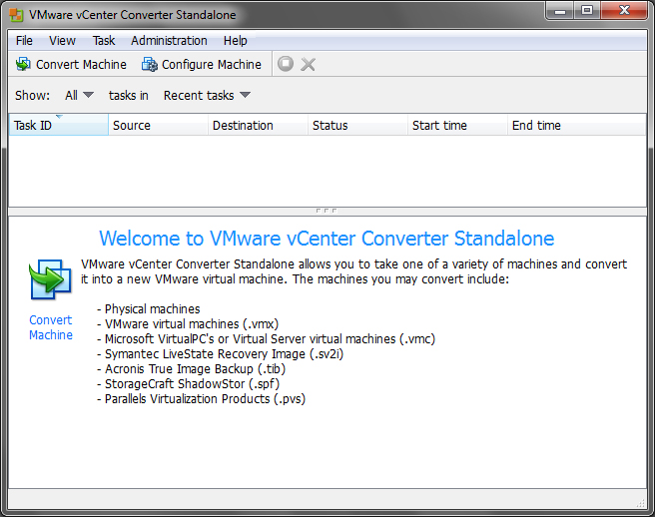Open the Task menu

104,41
